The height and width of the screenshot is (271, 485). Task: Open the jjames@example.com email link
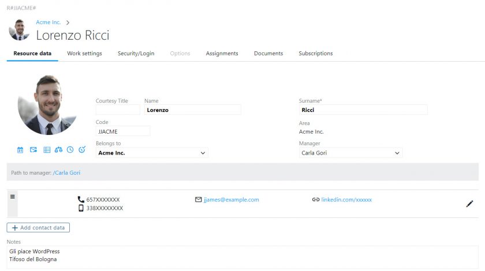231,200
